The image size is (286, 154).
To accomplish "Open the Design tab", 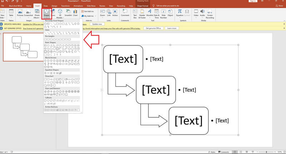I will pyautogui.click(x=54, y=6).
